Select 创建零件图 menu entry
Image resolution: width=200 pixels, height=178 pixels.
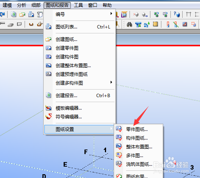[x=80, y=48]
